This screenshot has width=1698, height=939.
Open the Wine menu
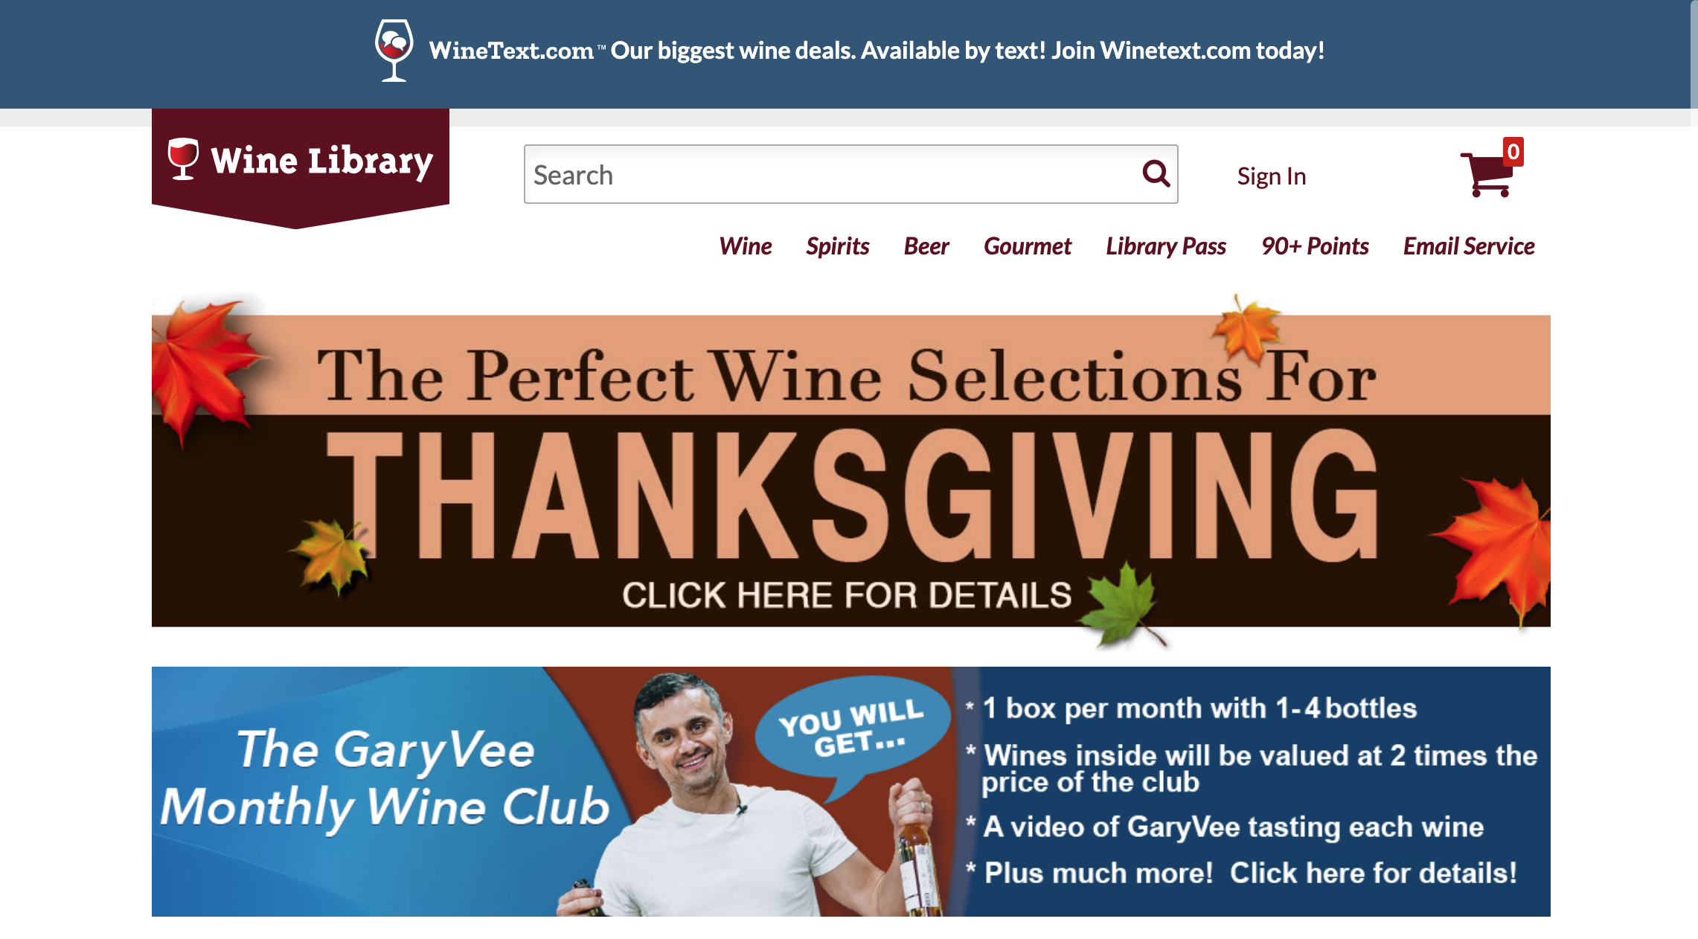point(745,246)
